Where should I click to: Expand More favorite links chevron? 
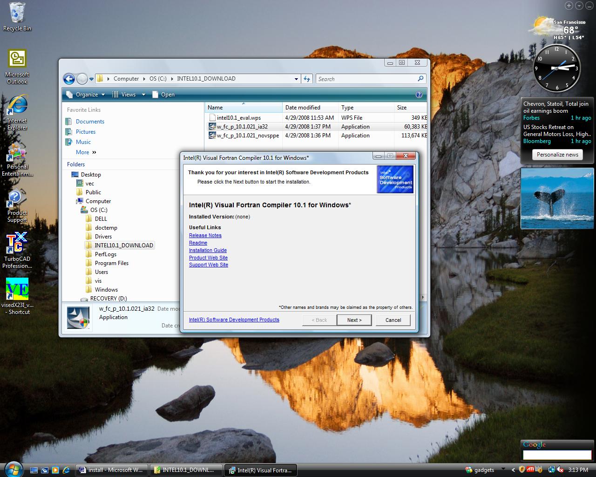tap(94, 152)
